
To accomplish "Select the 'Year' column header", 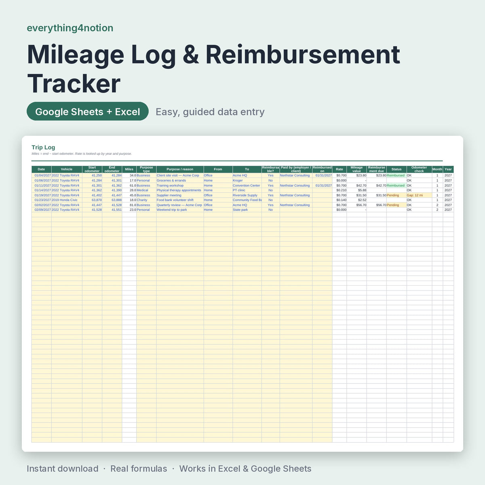I will click(448, 169).
